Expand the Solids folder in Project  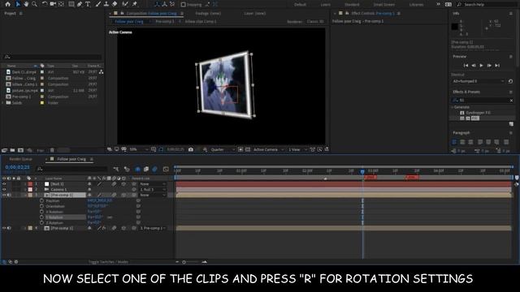pyautogui.click(x=3, y=103)
